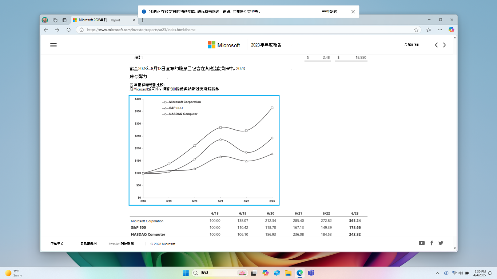Screen dimensions: 497x279
Task: Open Task View from taskbar
Action: coord(254,273)
